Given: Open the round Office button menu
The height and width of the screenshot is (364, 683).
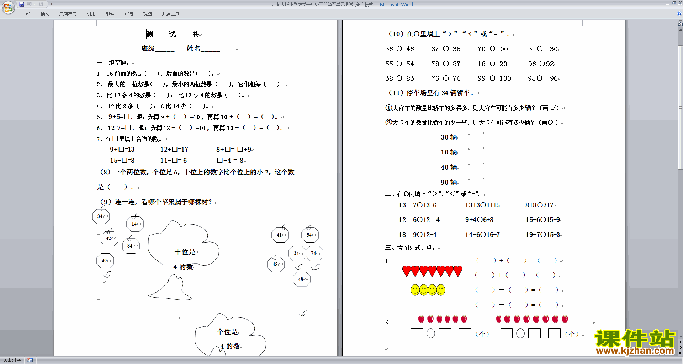Looking at the screenshot, I should pos(8,7).
